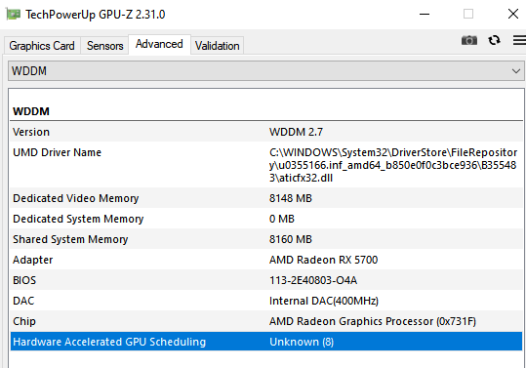The image size is (526, 368).
Task: Take a screenshot with the camera icon
Action: (469, 40)
